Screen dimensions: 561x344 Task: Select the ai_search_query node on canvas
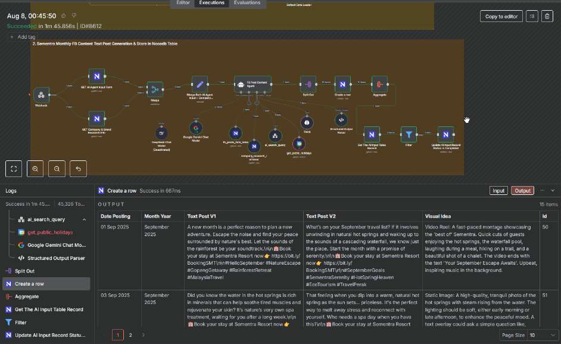(275, 136)
